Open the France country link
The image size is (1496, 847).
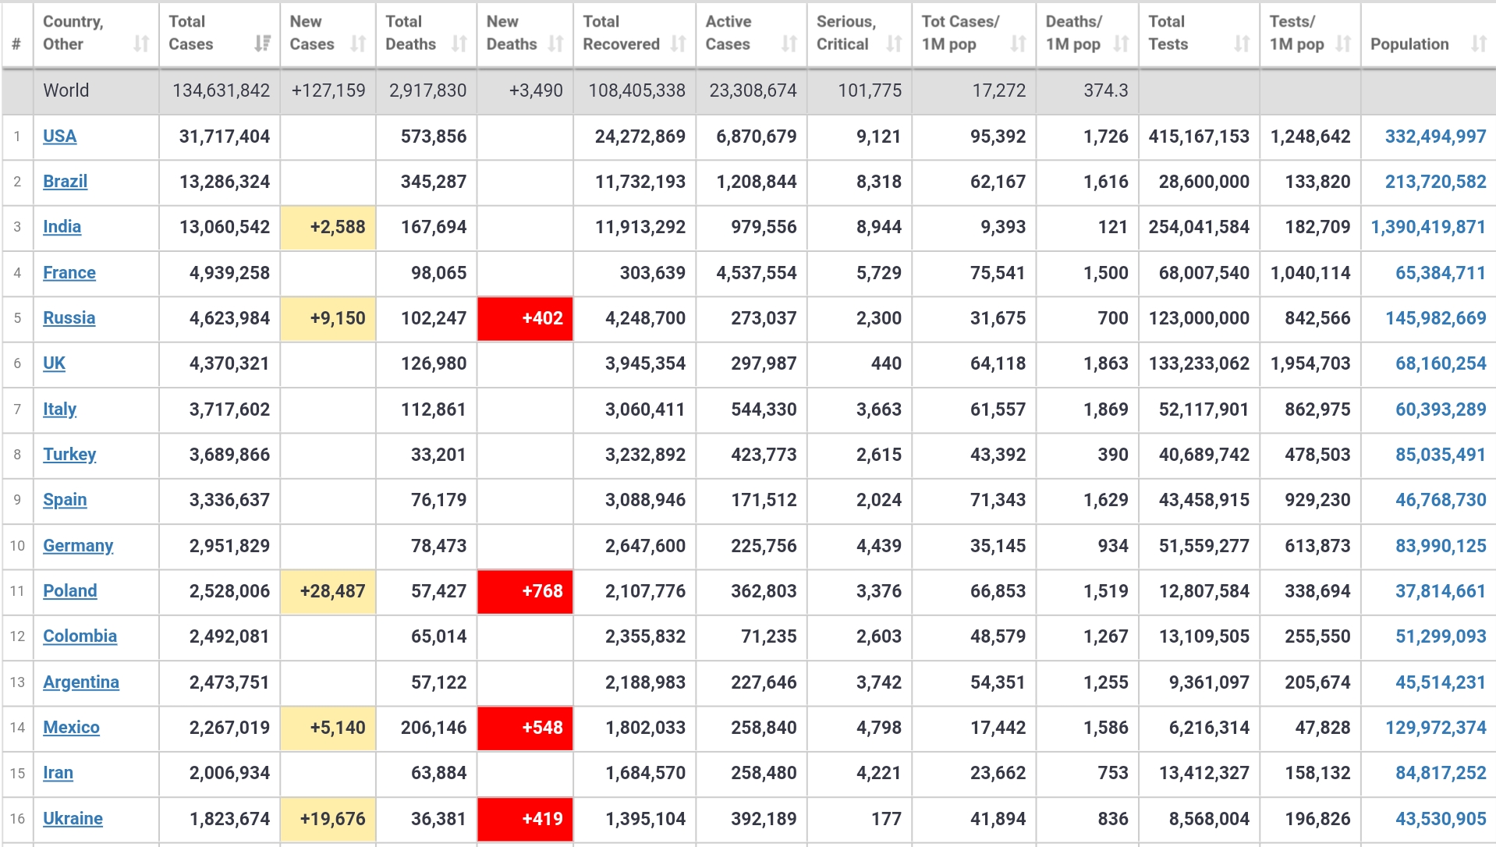[x=69, y=273]
